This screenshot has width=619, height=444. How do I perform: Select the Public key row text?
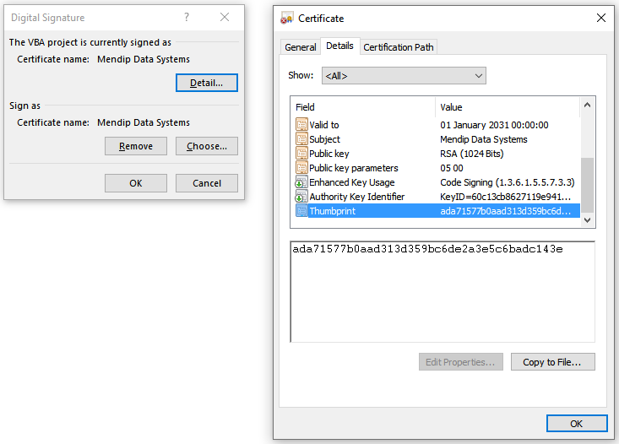pos(329,154)
